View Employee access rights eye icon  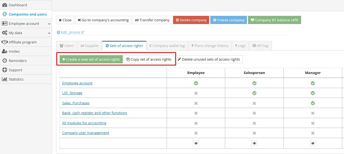(x=196, y=143)
